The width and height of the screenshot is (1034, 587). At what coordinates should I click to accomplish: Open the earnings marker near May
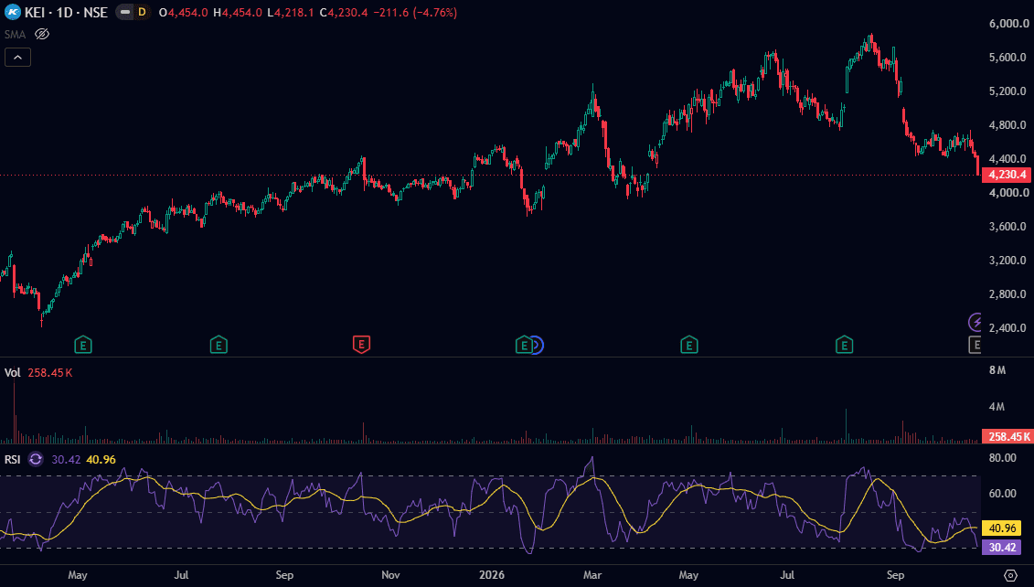(83, 345)
